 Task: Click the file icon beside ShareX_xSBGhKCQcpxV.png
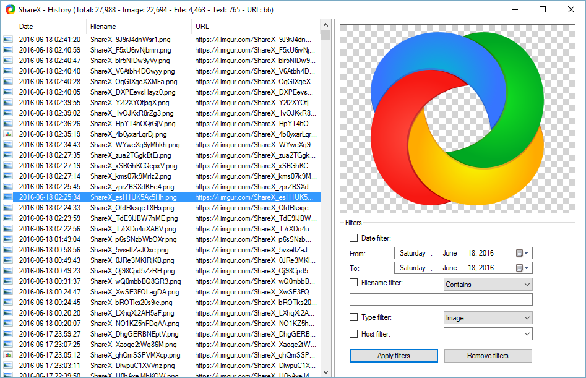[8, 165]
